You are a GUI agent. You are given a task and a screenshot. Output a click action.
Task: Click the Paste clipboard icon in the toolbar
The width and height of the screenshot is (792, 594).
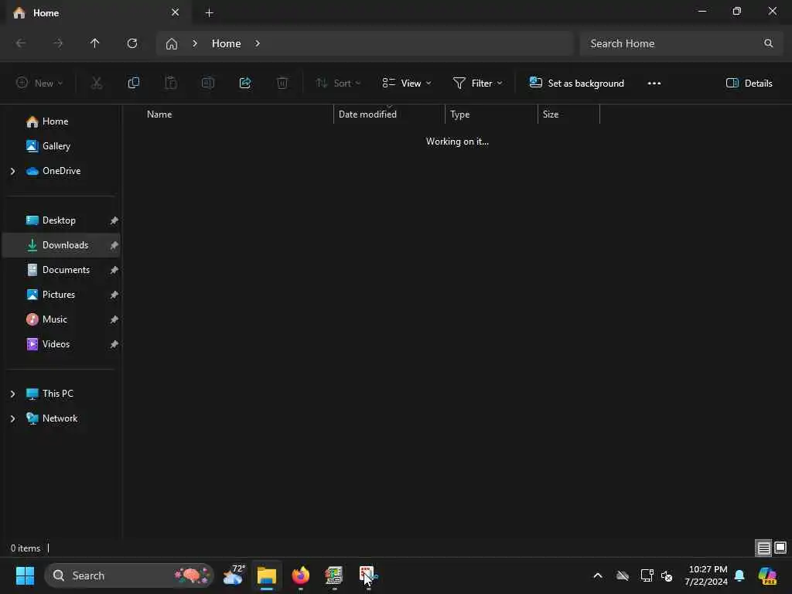[171, 84]
